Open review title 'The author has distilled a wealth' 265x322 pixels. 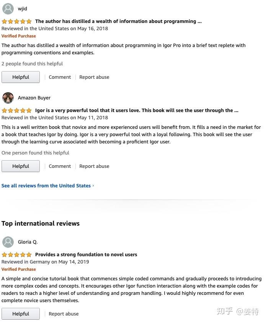[118, 21]
